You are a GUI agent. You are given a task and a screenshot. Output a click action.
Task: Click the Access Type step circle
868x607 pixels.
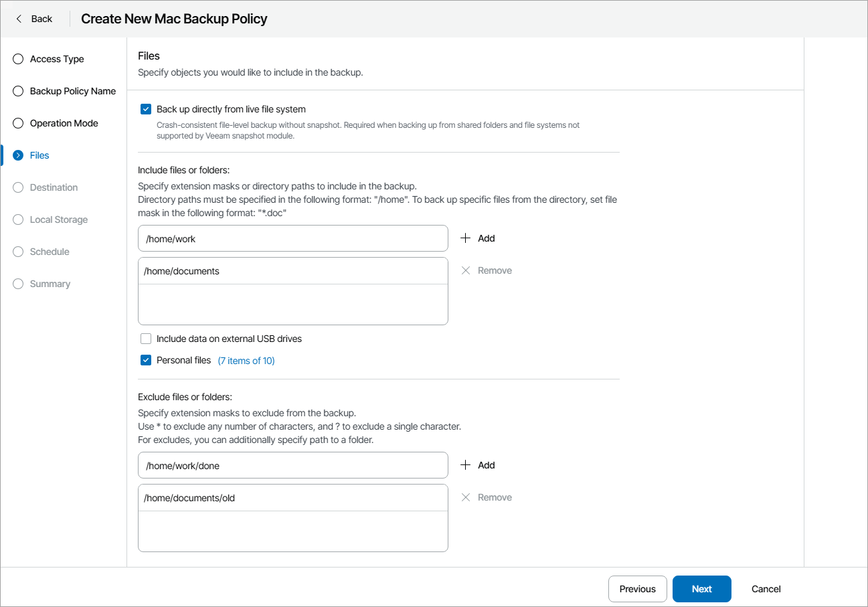[18, 59]
